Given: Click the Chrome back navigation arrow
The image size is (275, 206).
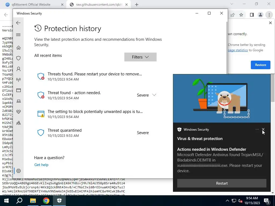Looking at the screenshot, I should pyautogui.click(x=6, y=15).
